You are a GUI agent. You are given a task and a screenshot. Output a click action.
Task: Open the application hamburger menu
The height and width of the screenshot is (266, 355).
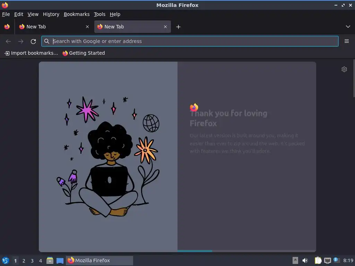346,41
